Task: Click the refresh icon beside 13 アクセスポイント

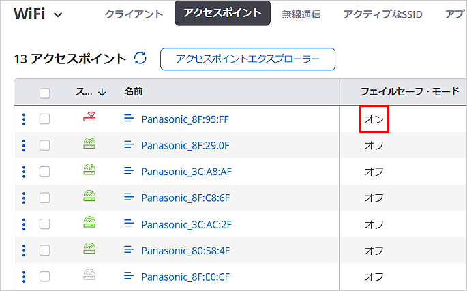Action: pos(140,58)
